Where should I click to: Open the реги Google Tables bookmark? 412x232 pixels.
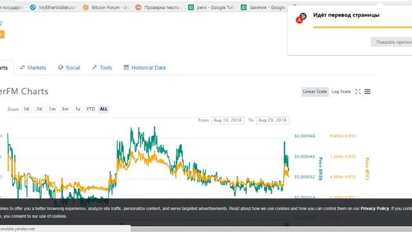(211, 8)
